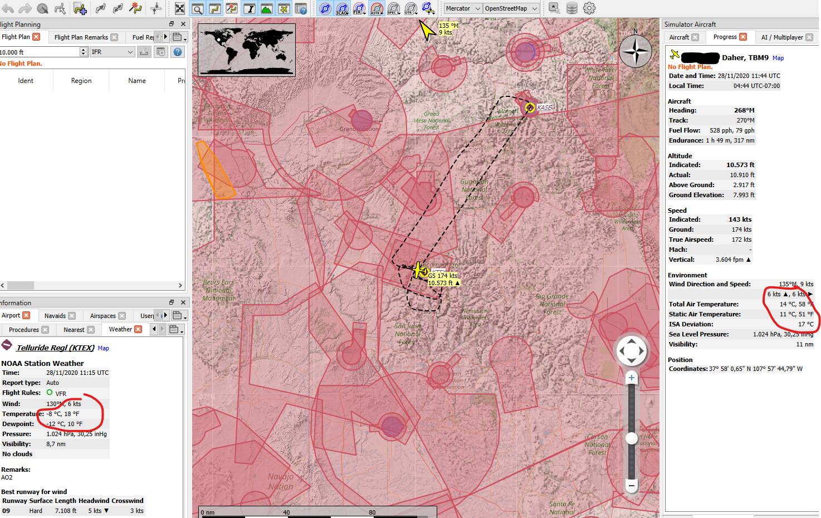Expand the IFR flight type combo box

coord(113,52)
